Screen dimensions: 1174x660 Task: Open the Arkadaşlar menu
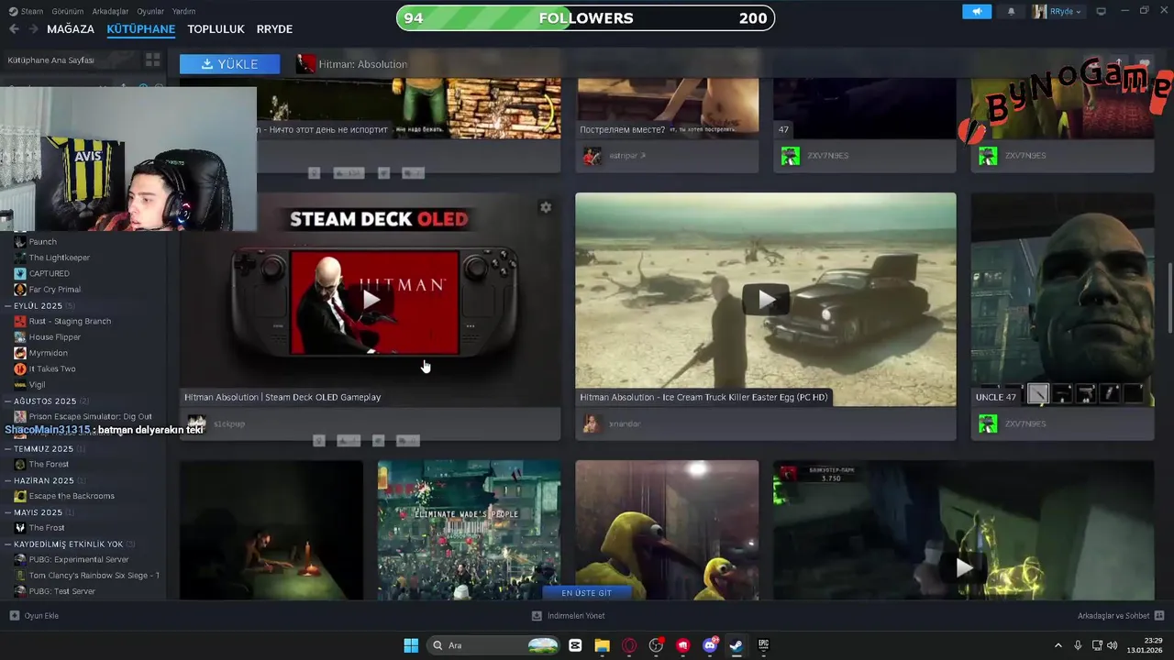pos(109,11)
